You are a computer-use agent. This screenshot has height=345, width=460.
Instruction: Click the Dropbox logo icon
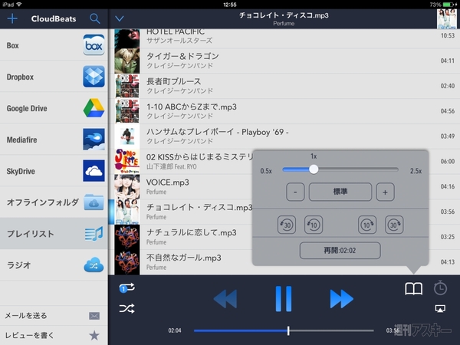click(94, 77)
